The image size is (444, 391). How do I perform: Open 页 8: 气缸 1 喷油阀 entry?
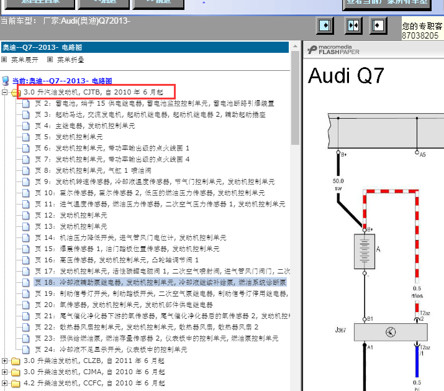point(93,171)
